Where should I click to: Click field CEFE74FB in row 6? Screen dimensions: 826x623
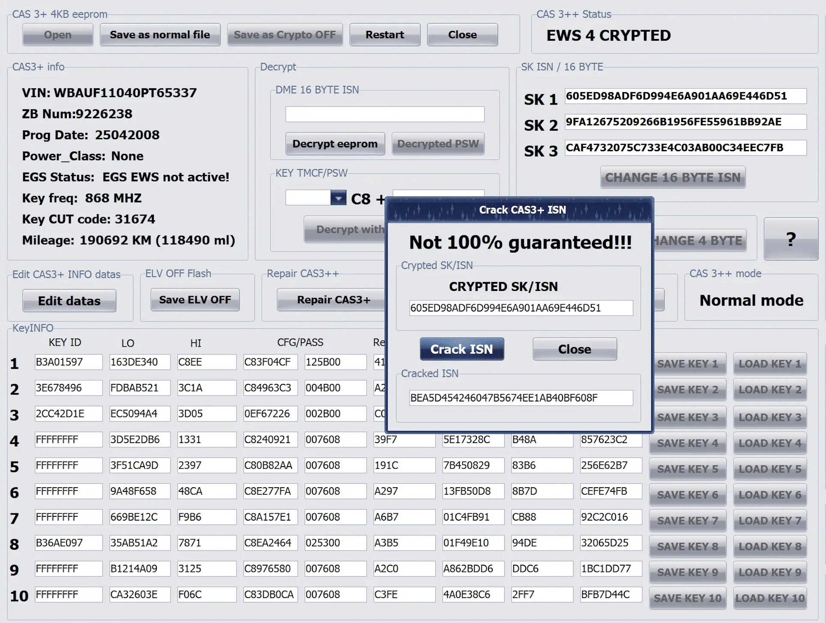611,491
